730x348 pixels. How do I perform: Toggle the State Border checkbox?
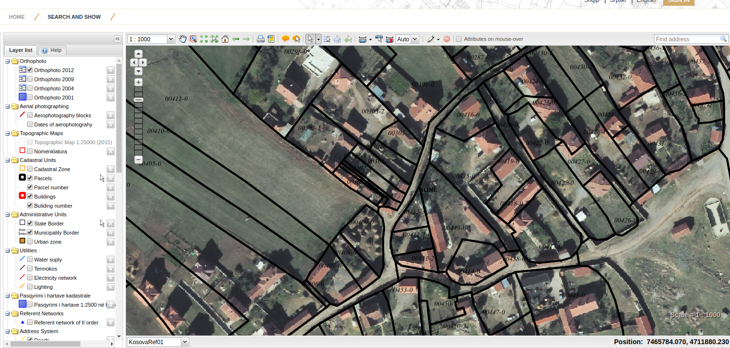[30, 224]
